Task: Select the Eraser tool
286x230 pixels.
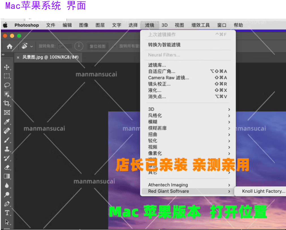Action: (7, 167)
